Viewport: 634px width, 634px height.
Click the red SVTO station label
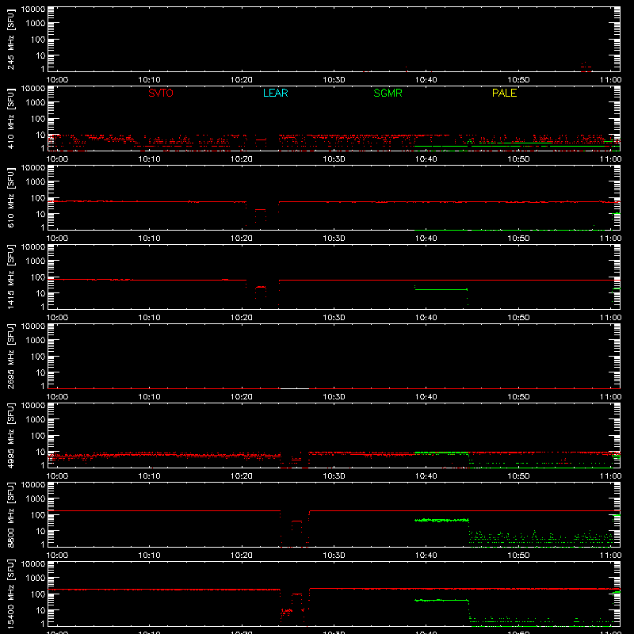coord(161,93)
